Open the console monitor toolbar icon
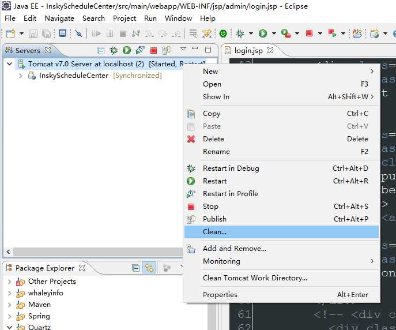 [62, 33]
